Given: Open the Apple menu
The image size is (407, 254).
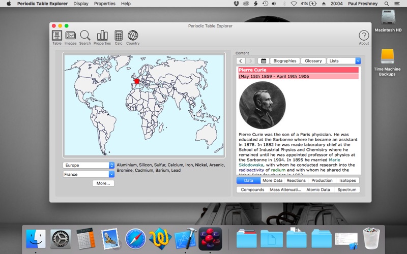Looking at the screenshot, I should pyautogui.click(x=9, y=4).
